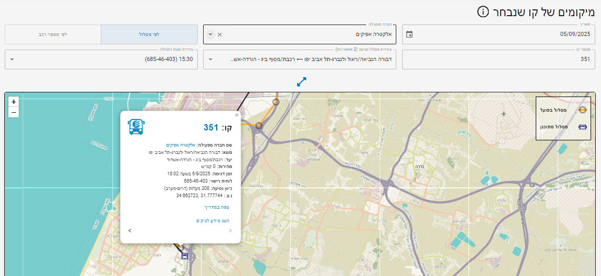Viewport: 601px width, 276px height.
Task: Close the line 351 map popup
Action: tap(237, 115)
